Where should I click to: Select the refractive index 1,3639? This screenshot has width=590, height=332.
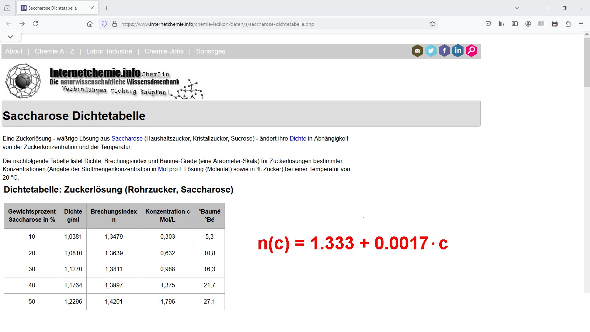pos(114,253)
